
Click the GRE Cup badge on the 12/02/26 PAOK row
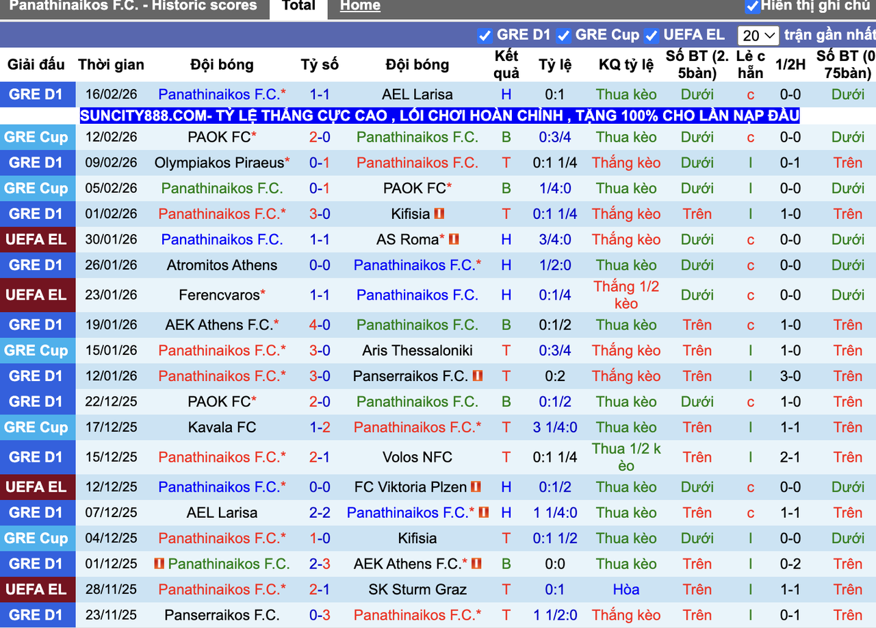tap(38, 137)
